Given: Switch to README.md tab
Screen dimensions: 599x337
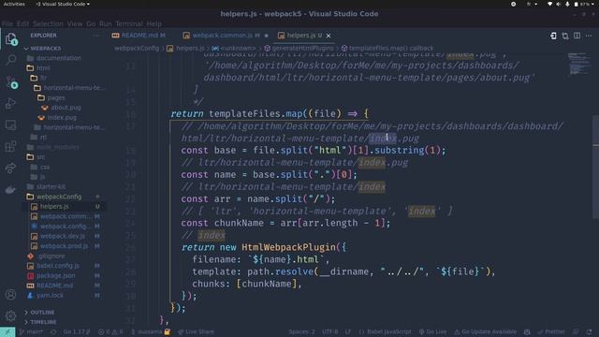Looking at the screenshot, I should 139,36.
